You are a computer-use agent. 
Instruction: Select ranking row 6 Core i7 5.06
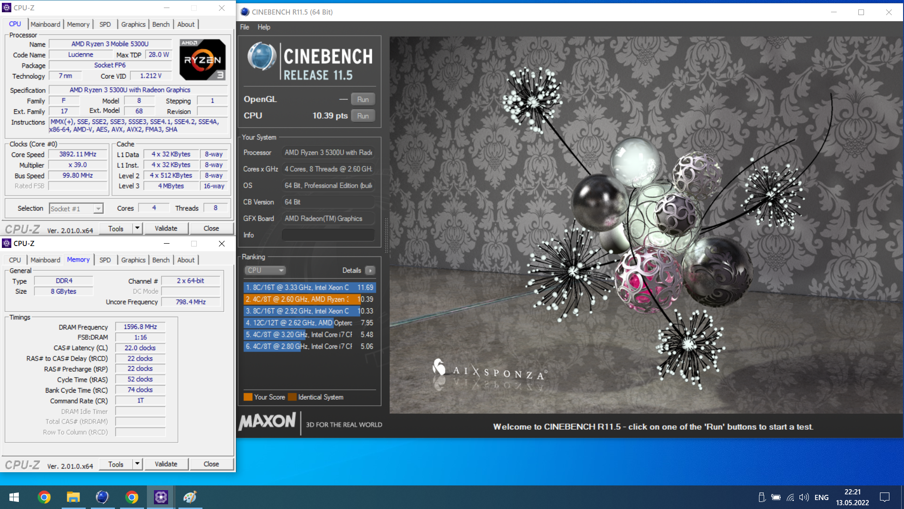pos(310,346)
